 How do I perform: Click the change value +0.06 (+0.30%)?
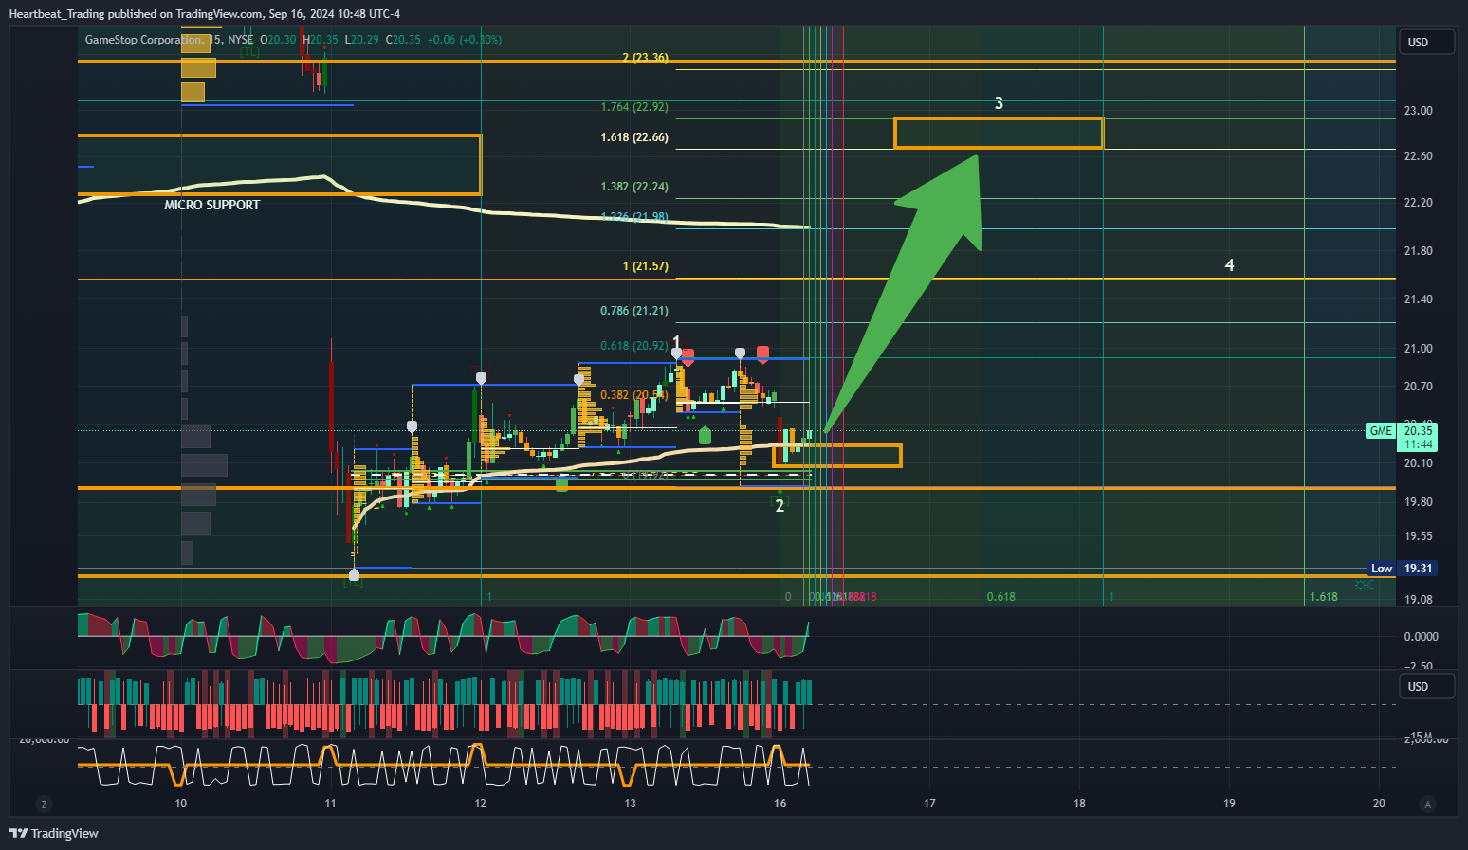pyautogui.click(x=465, y=40)
